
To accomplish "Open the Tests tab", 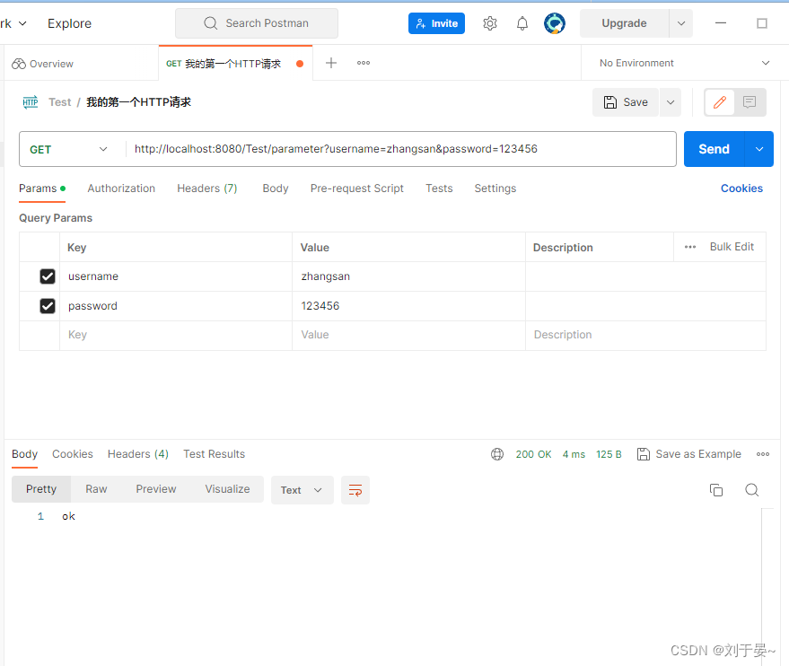I will [439, 188].
